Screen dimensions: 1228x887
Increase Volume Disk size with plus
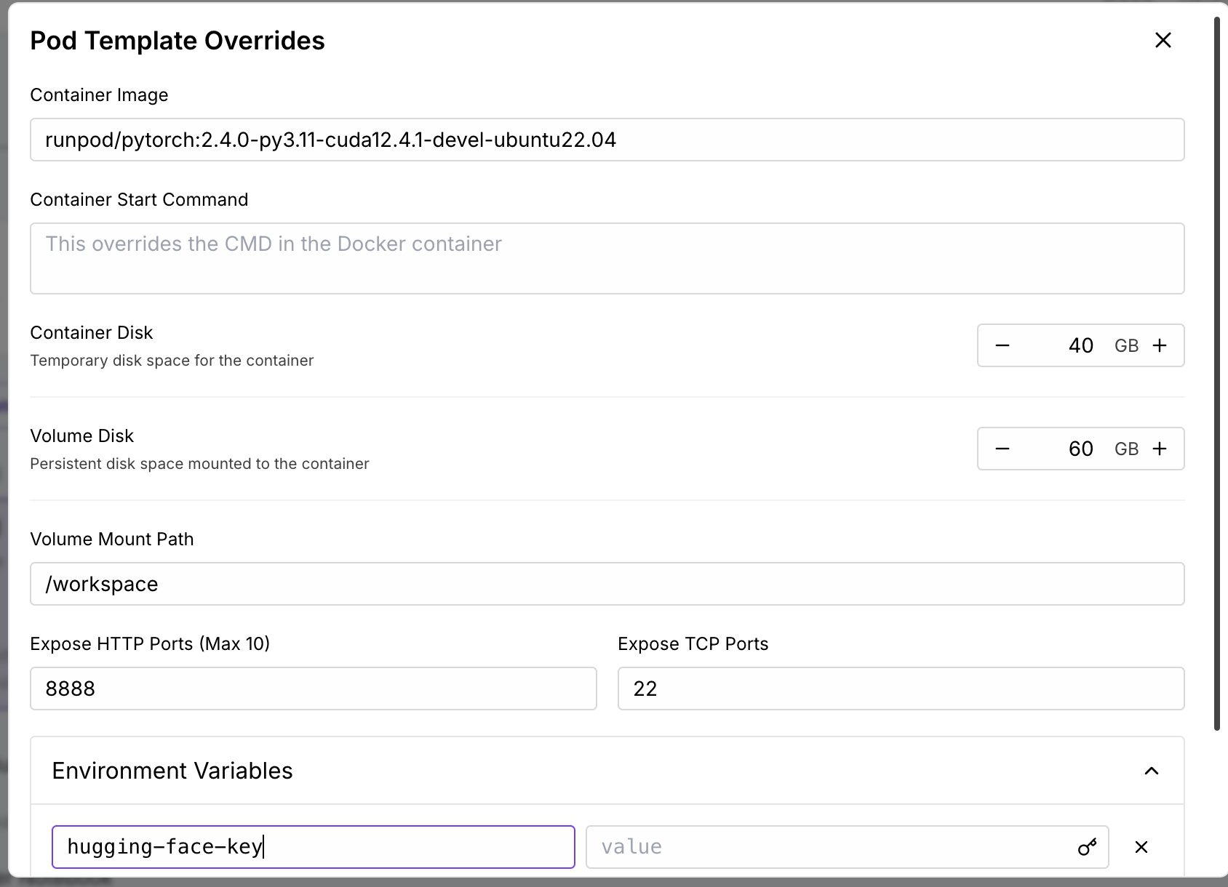(x=1160, y=449)
